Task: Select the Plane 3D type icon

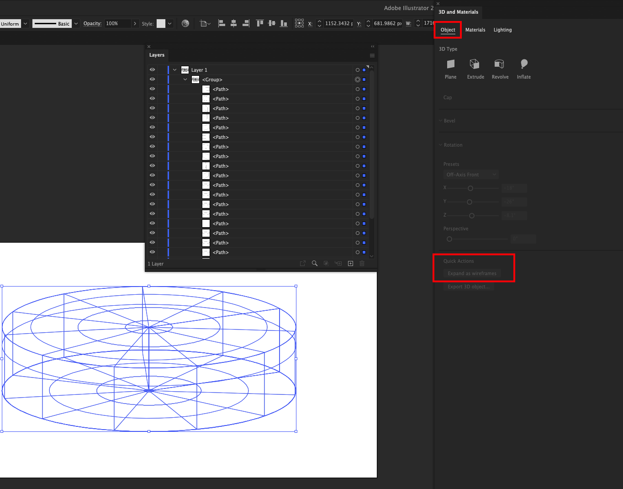Action: click(450, 64)
